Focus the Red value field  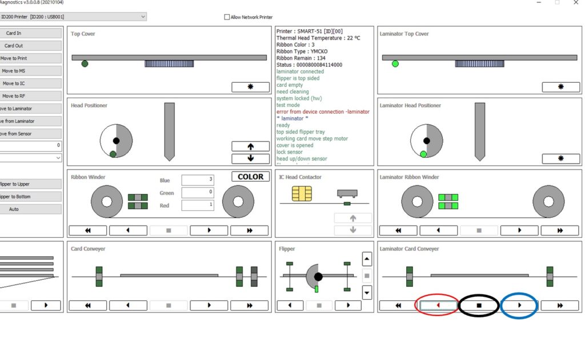(x=198, y=206)
